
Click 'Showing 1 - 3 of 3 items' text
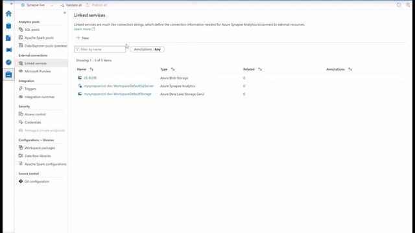coord(93,60)
